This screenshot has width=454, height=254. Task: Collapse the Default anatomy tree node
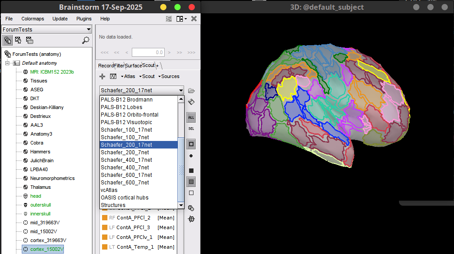8,63
